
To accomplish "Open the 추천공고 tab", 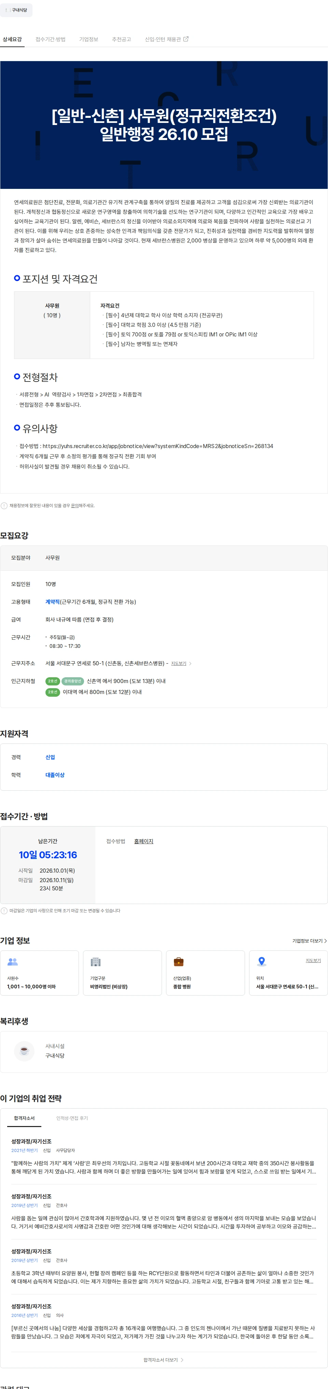I will click(121, 39).
